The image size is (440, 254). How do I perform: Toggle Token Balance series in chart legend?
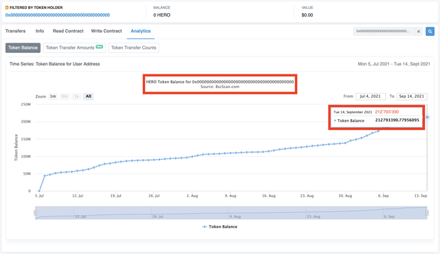point(220,226)
